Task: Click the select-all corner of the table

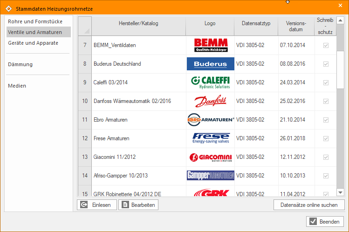Action: pyautogui.click(x=85, y=26)
